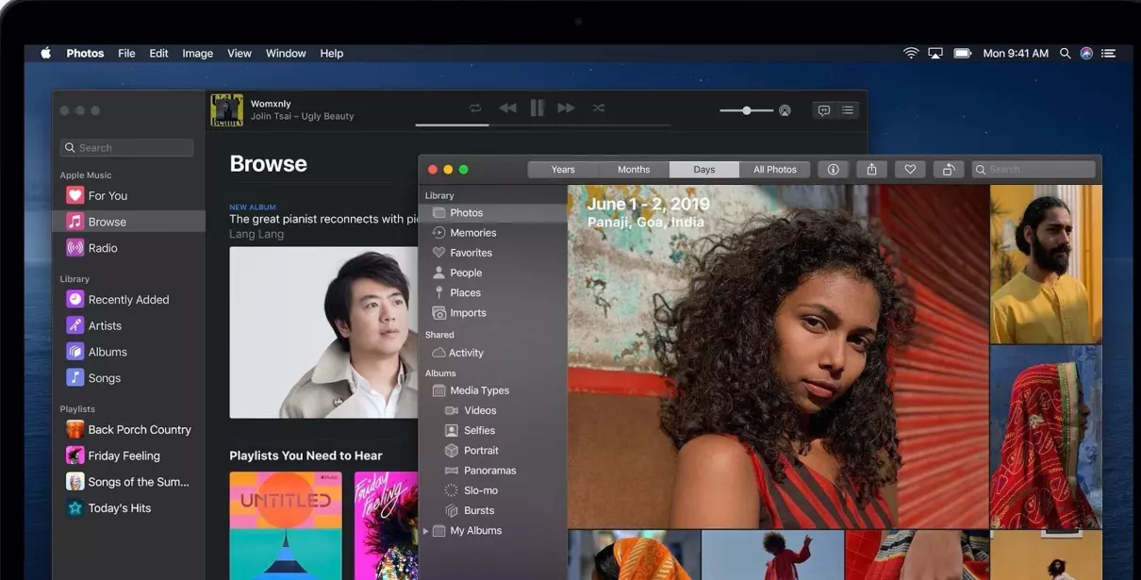The image size is (1141, 580).
Task: Open Wi-Fi status menu in menu bar
Action: tap(911, 54)
